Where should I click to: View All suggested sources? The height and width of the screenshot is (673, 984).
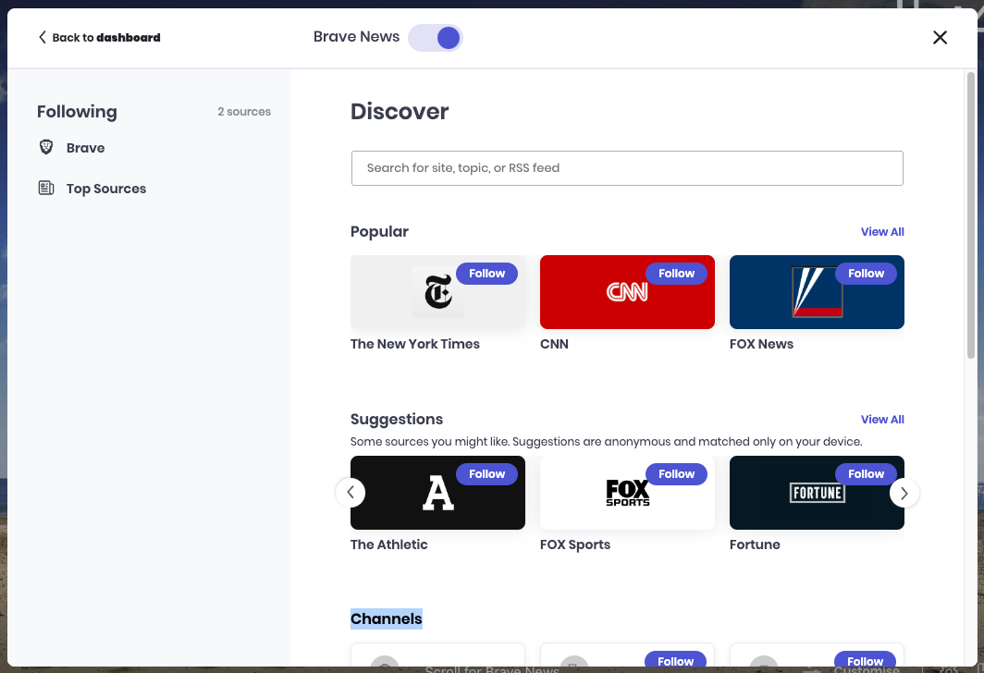[882, 419]
